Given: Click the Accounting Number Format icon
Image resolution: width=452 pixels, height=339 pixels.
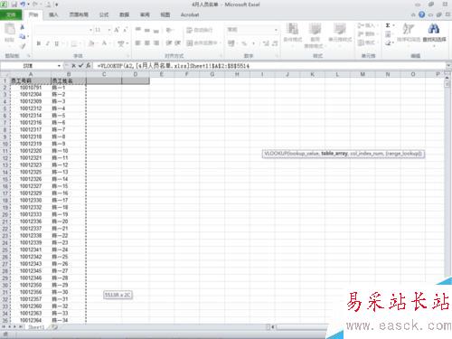Looking at the screenshot, I should click(x=231, y=43).
